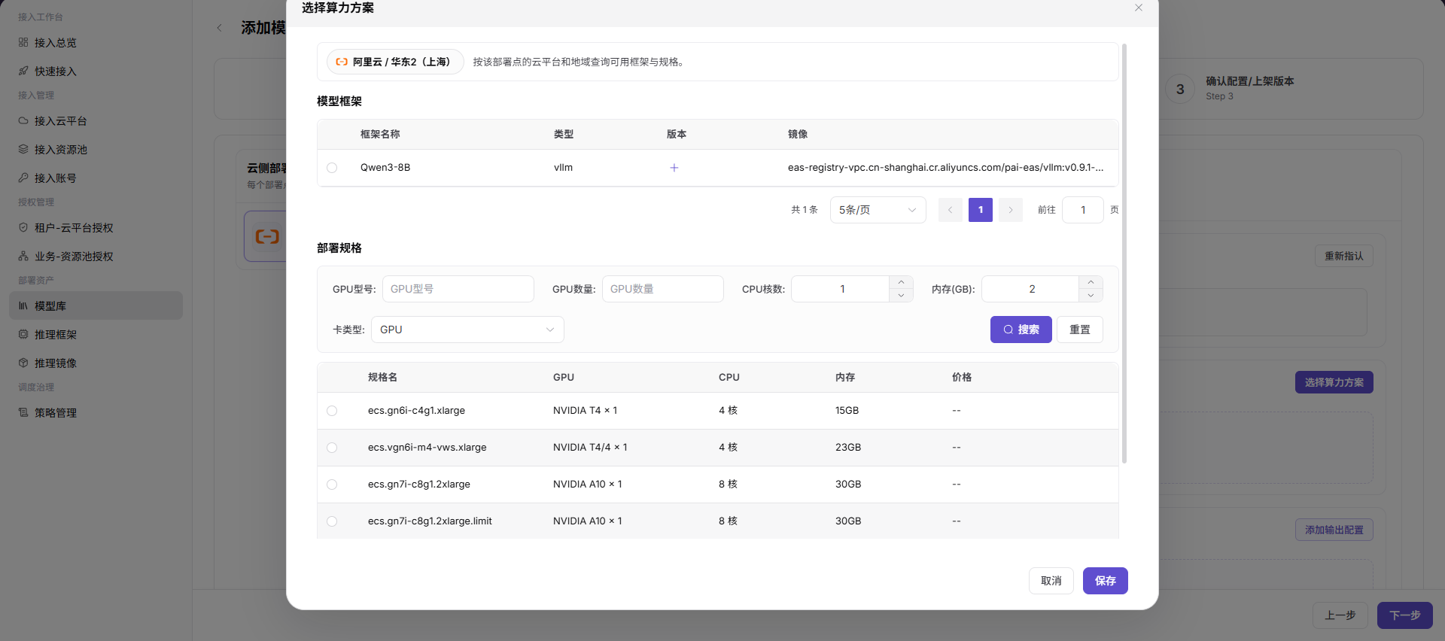Click 重新指认 button on background page
Viewport: 1445px width, 641px height.
(x=1344, y=256)
